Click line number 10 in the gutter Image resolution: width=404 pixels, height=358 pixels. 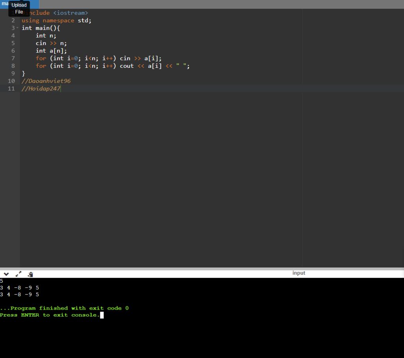(x=11, y=81)
